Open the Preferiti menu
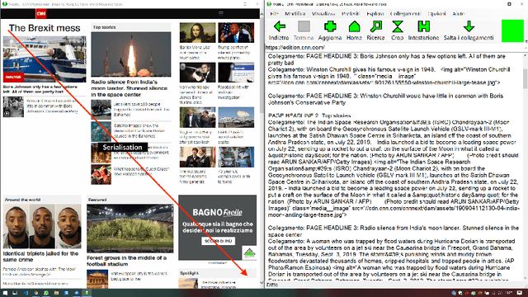Image resolution: width=528 pixels, height=297 pixels. point(351,13)
